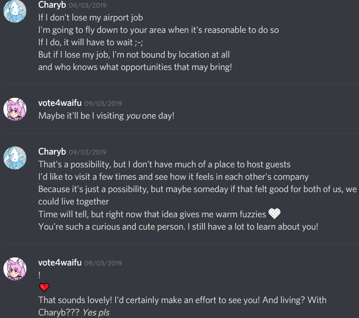
Task: Click timestamp on vote4waifu's "That sounds lovely" message
Action: point(103,263)
